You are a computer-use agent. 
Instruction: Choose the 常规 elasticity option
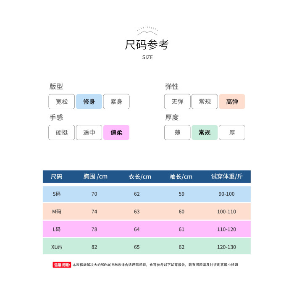(205, 102)
